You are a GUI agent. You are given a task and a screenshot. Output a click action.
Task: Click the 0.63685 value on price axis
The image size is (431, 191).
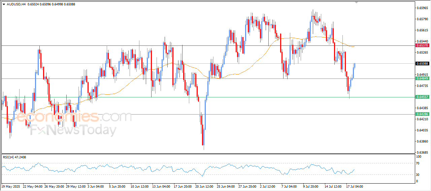point(422,152)
